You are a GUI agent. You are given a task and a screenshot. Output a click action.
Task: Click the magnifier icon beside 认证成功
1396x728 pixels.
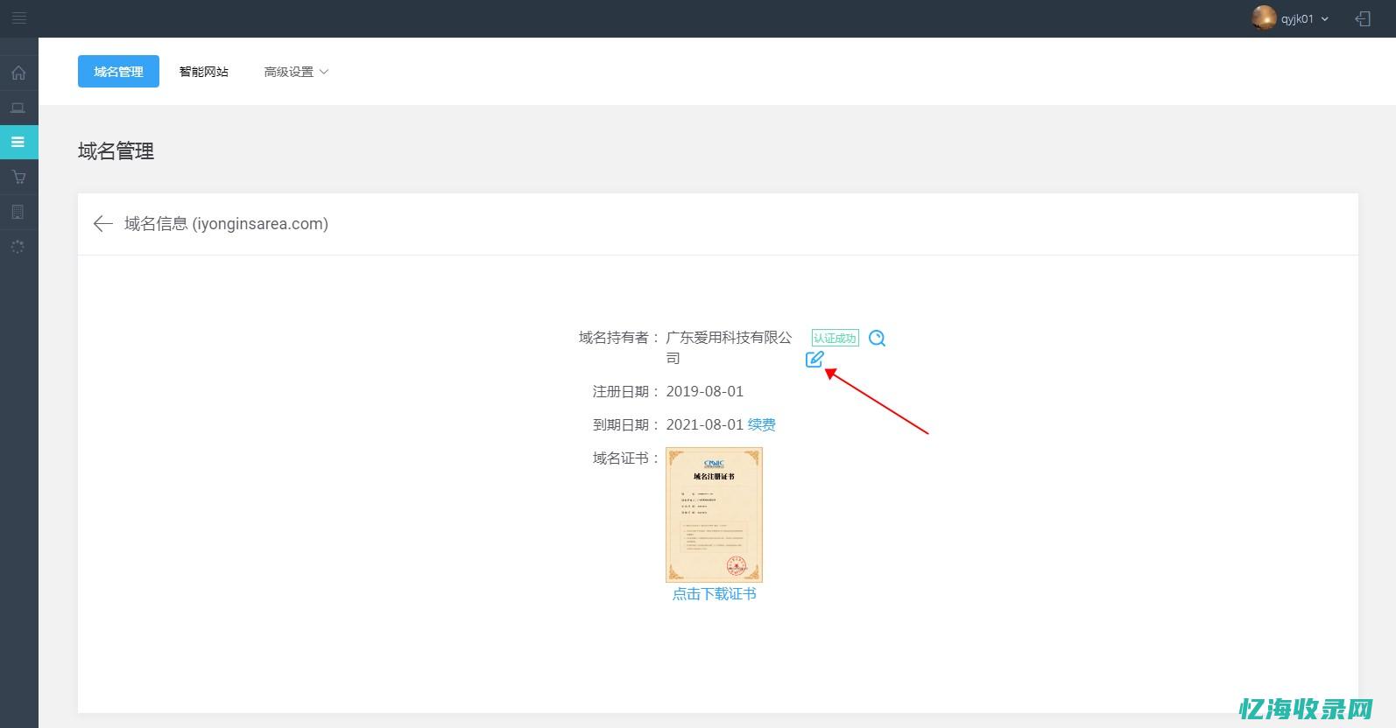click(877, 339)
